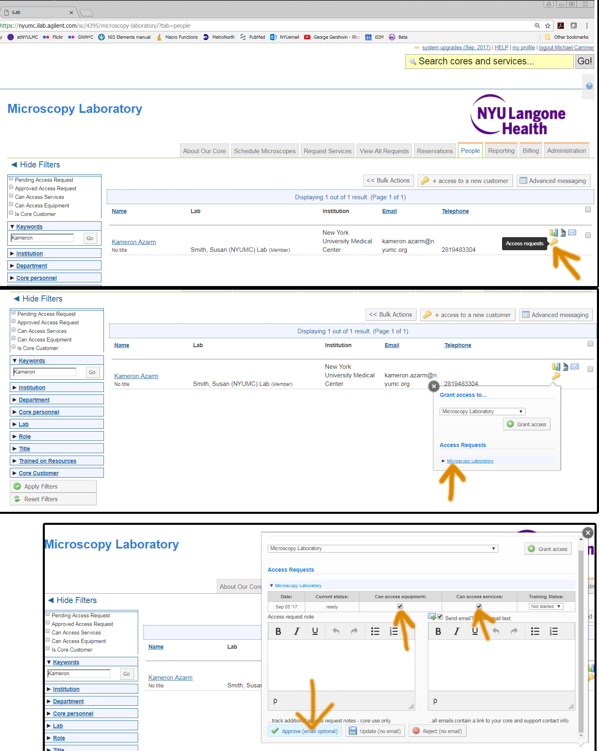Undo in the access request note editor
Viewport: 599px width, 751px height.
pyautogui.click(x=336, y=631)
